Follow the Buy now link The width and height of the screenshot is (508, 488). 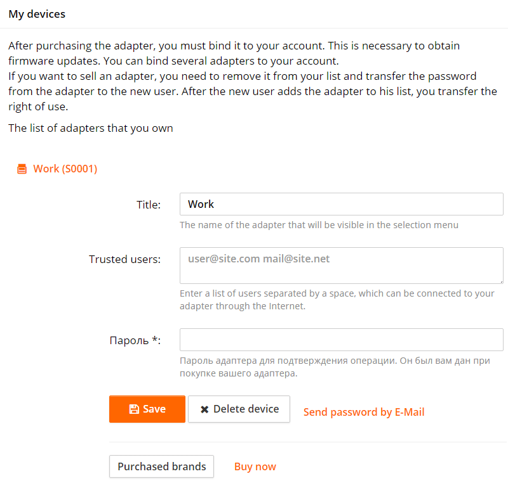[x=255, y=466]
